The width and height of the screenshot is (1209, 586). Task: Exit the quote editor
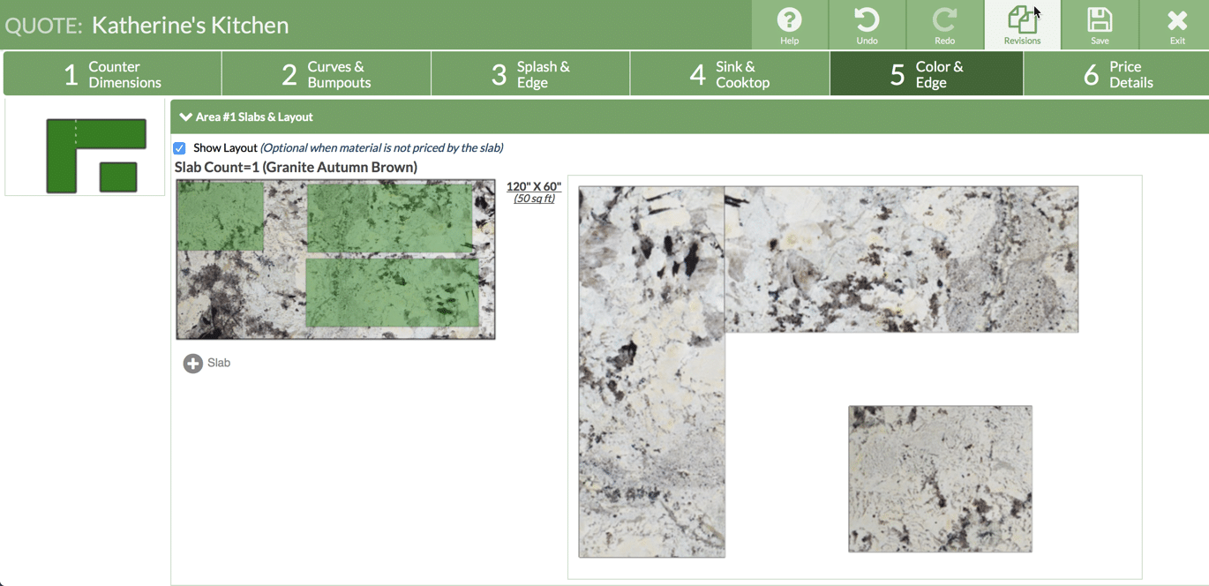pos(1177,22)
